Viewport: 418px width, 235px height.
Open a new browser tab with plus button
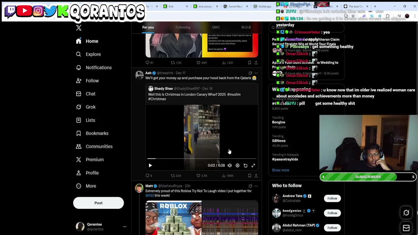point(375,6)
